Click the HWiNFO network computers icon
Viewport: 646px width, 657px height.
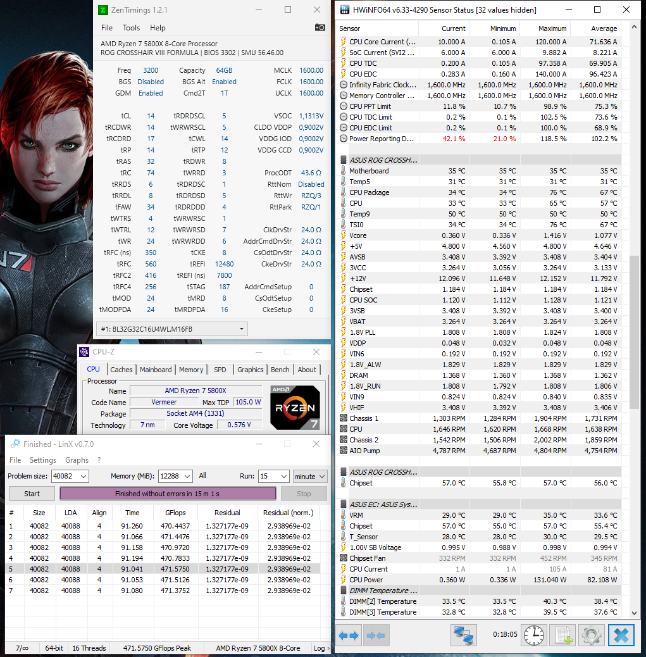pyautogui.click(x=464, y=635)
